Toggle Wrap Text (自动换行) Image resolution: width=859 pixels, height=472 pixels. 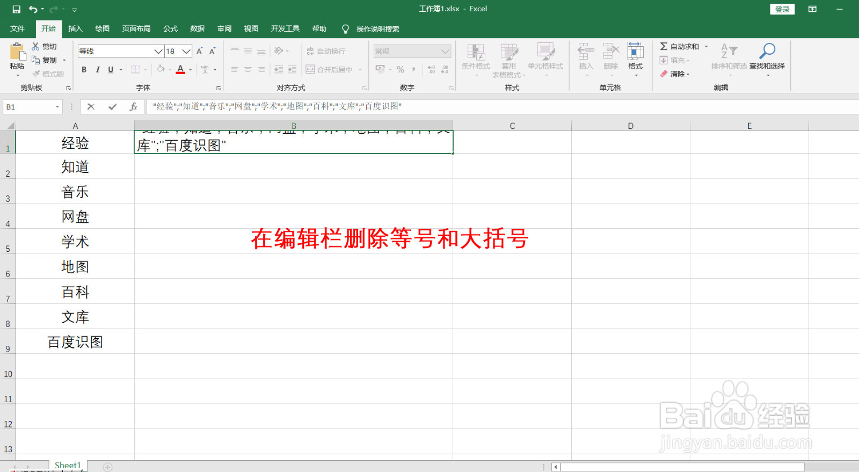[x=326, y=51]
